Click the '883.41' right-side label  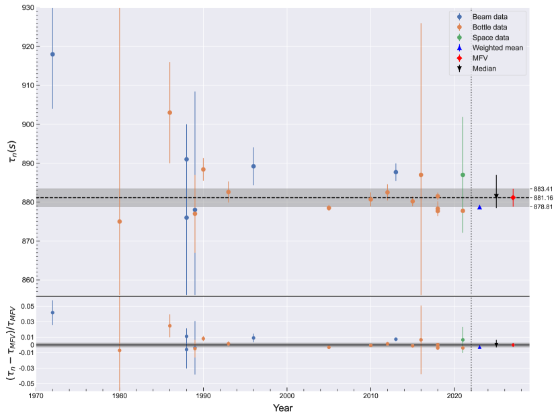point(543,189)
